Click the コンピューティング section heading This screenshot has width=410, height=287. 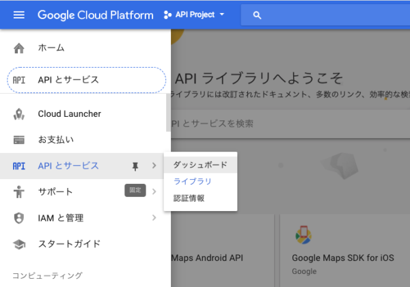[x=47, y=275]
